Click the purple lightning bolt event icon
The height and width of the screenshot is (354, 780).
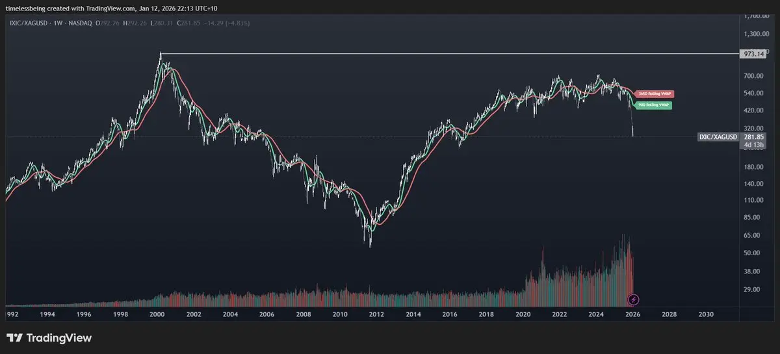click(634, 299)
